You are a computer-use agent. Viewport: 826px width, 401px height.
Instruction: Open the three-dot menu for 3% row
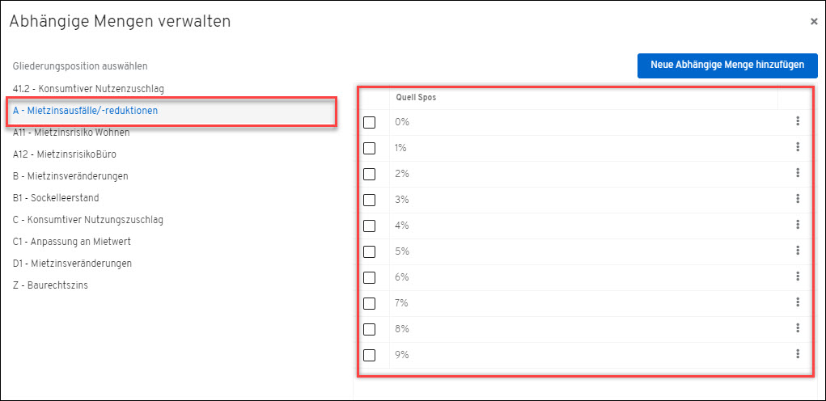pyautogui.click(x=798, y=199)
